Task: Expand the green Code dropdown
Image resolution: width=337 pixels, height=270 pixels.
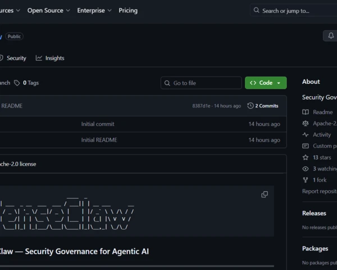Action: [266, 83]
